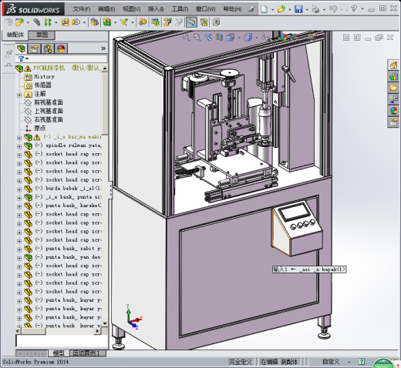Open the 工具(T) menu
Image resolution: width=401 pixels, height=368 pixels.
[x=180, y=9]
